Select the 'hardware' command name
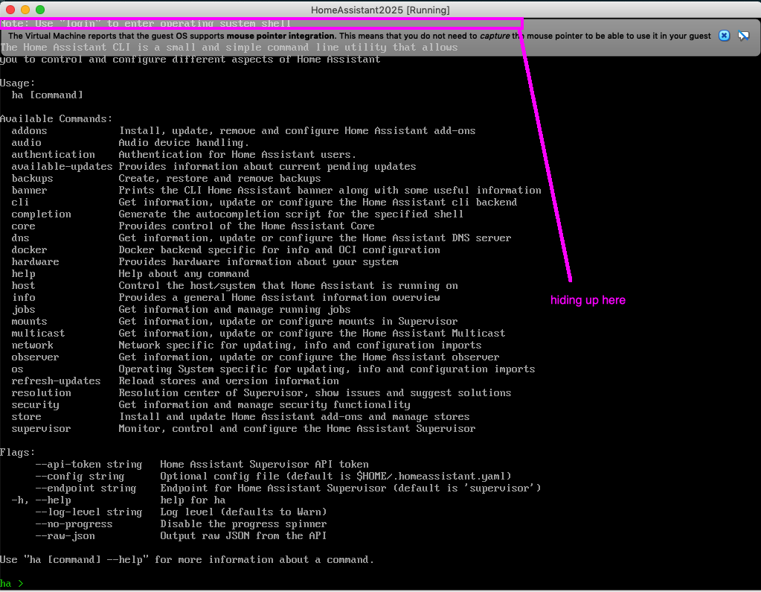761x592 pixels. pyautogui.click(x=36, y=261)
